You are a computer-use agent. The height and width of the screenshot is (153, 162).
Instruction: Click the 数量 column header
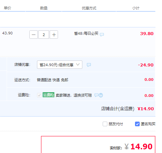coord(44,8)
